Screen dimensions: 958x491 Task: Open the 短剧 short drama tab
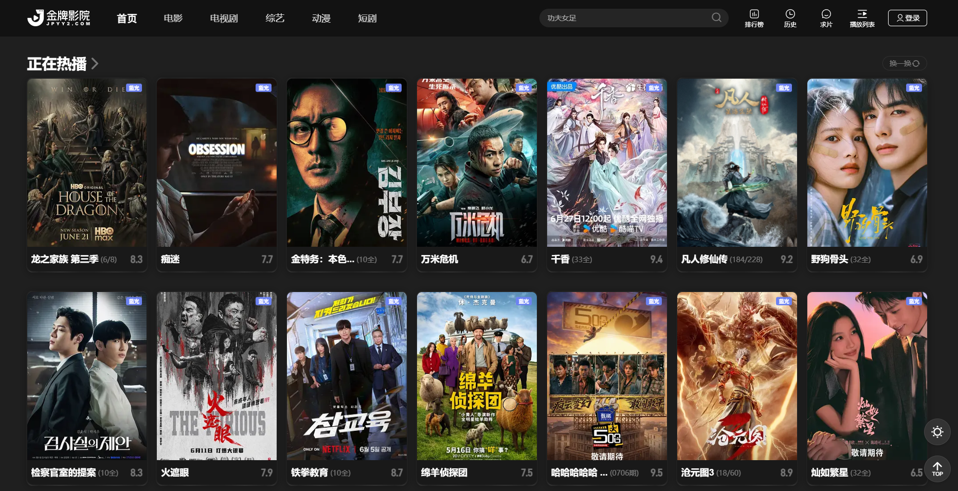[x=368, y=19]
